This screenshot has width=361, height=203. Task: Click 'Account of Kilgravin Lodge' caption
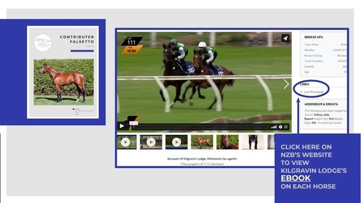click(202, 159)
